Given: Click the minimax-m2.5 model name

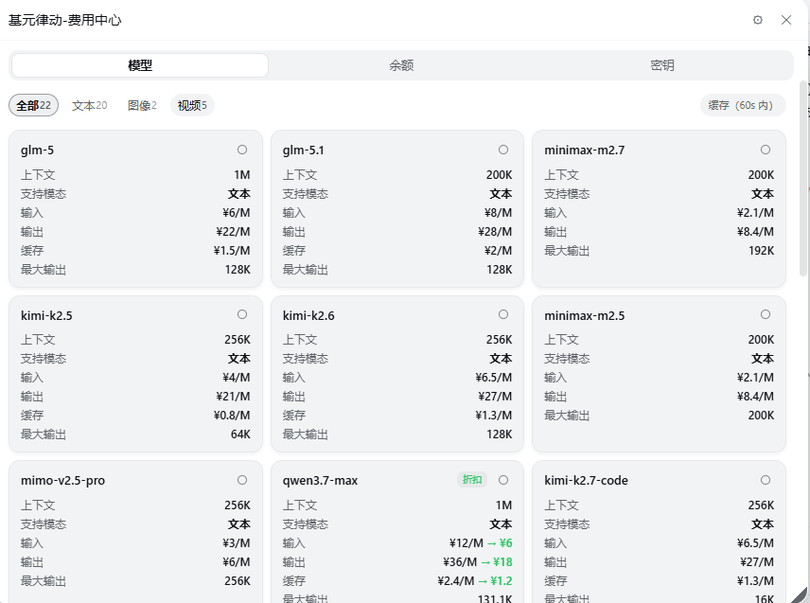Looking at the screenshot, I should 584,316.
